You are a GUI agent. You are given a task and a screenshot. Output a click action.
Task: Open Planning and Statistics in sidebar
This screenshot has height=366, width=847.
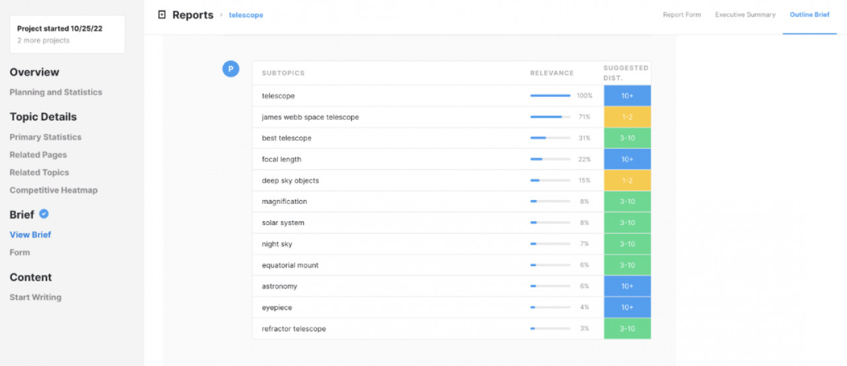tap(56, 92)
